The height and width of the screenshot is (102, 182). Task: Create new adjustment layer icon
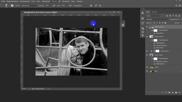pyautogui.click(x=173, y=93)
